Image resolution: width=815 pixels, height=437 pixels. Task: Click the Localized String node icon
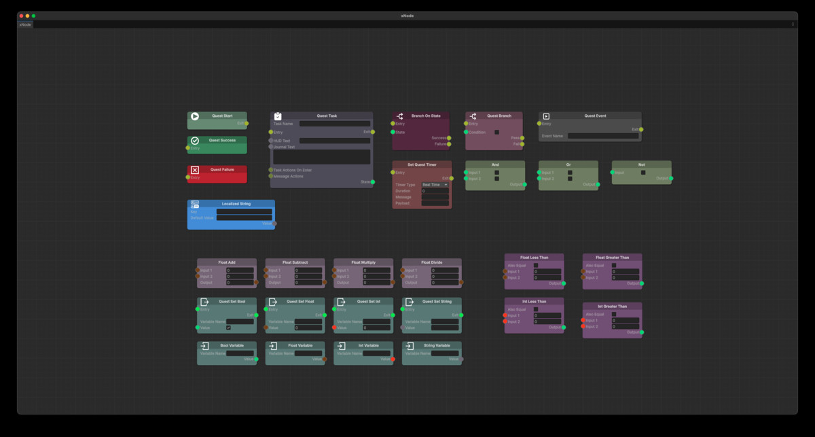pyautogui.click(x=195, y=204)
